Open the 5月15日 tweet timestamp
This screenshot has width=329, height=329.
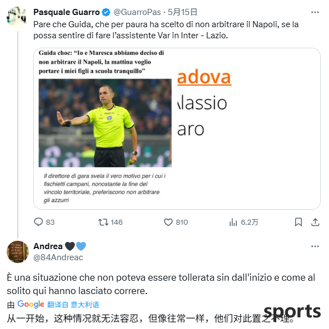(183, 12)
